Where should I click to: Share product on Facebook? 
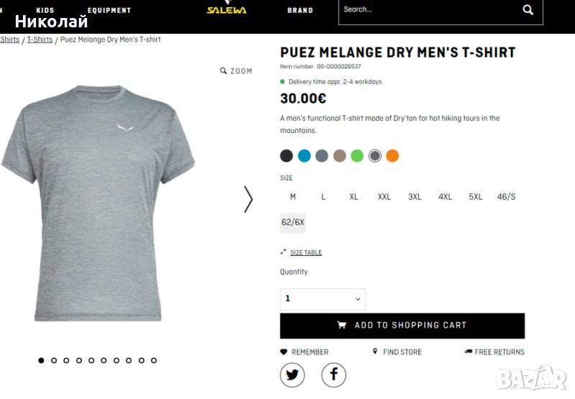point(333,375)
